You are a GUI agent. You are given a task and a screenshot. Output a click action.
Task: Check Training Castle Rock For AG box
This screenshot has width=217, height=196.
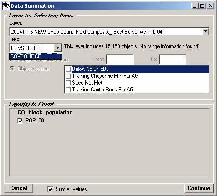(68, 90)
